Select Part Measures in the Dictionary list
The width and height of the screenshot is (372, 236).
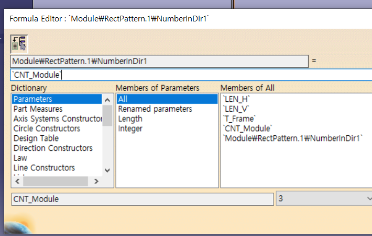pos(57,109)
